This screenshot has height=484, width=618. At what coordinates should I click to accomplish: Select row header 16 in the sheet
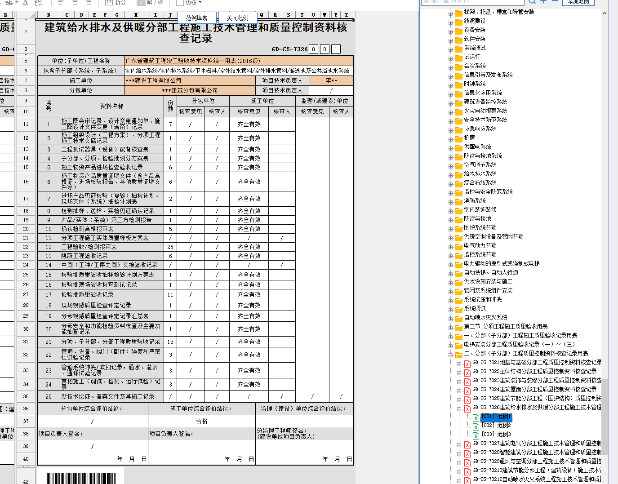pos(26,182)
